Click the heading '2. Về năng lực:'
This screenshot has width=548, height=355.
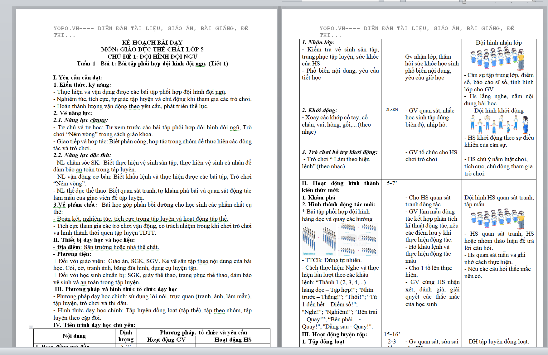coord(73,113)
